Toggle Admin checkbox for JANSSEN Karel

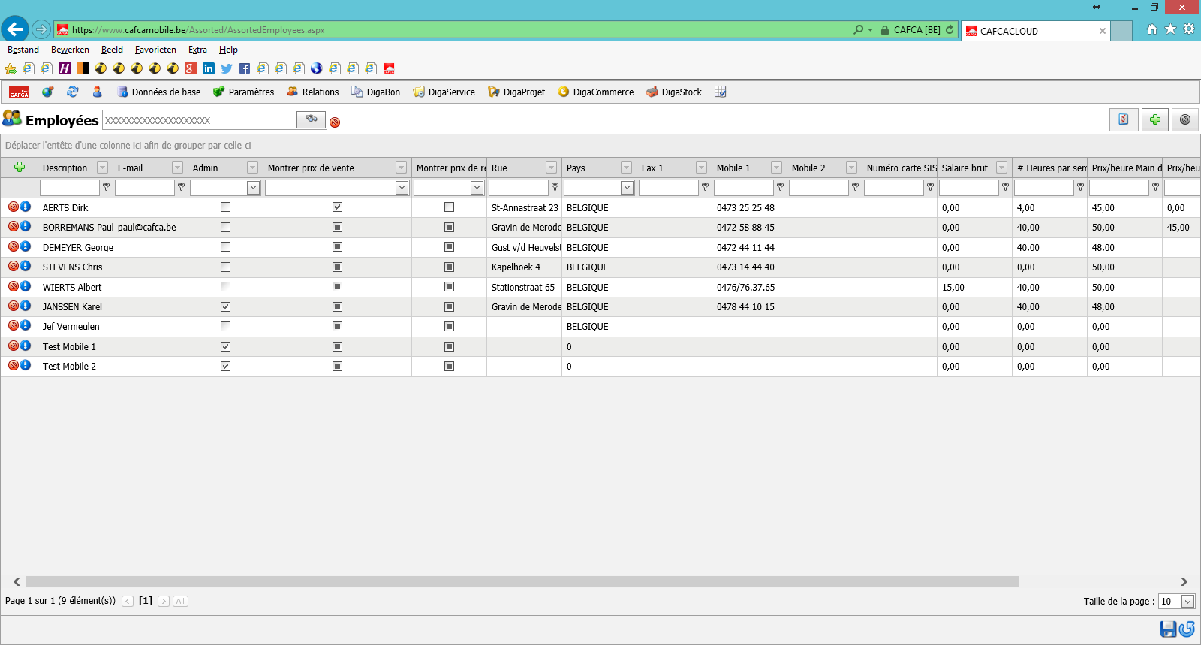(225, 306)
